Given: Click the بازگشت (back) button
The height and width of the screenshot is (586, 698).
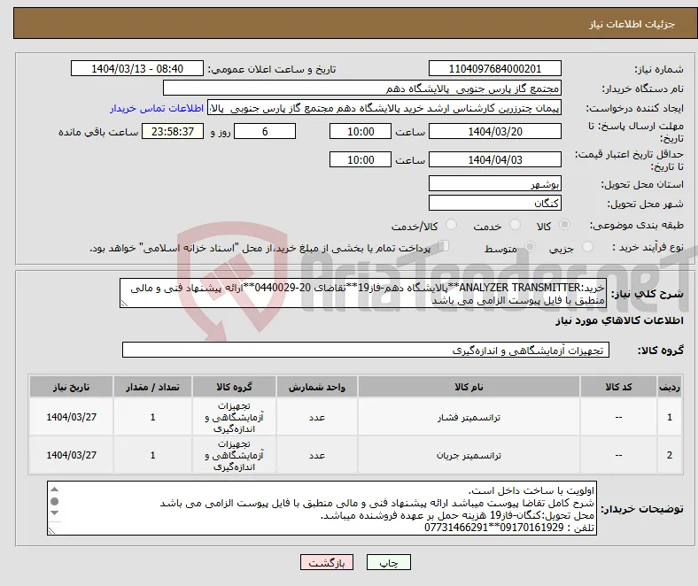Looking at the screenshot, I should point(326,562).
